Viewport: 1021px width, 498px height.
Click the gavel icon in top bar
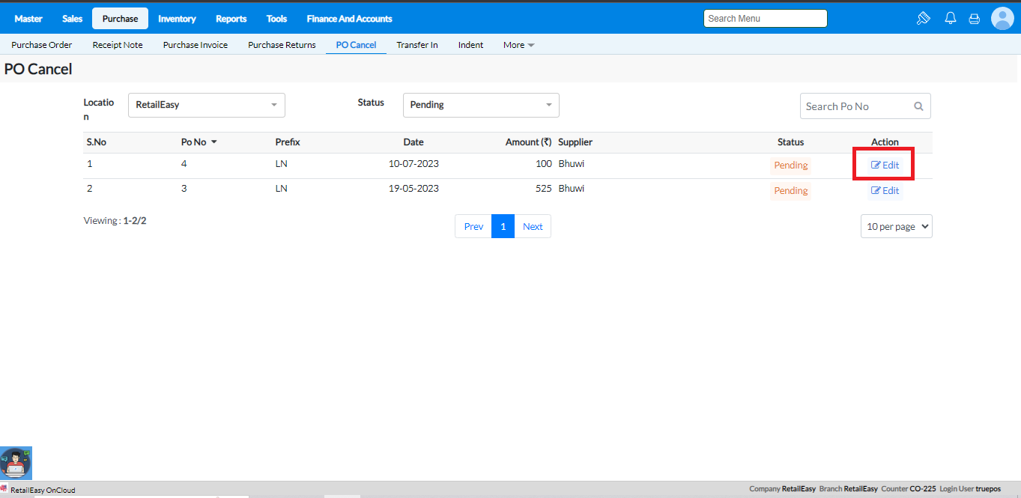[x=924, y=19]
